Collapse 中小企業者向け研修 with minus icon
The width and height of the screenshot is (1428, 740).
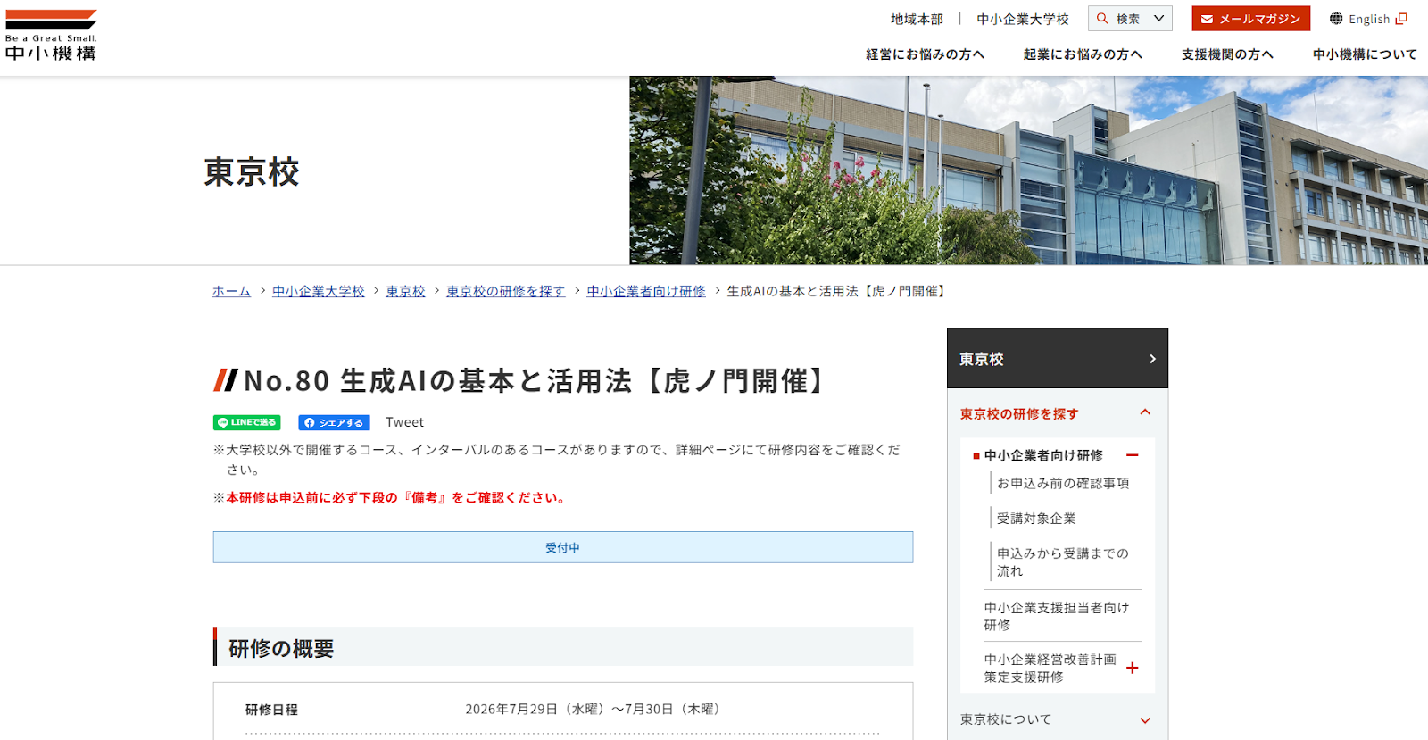pos(1133,455)
